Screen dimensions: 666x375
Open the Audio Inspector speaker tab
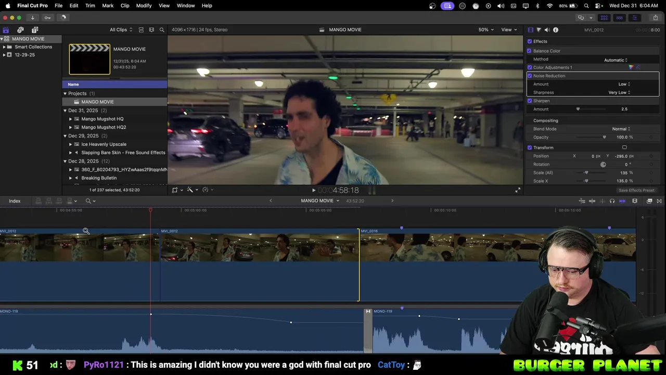[x=547, y=30]
